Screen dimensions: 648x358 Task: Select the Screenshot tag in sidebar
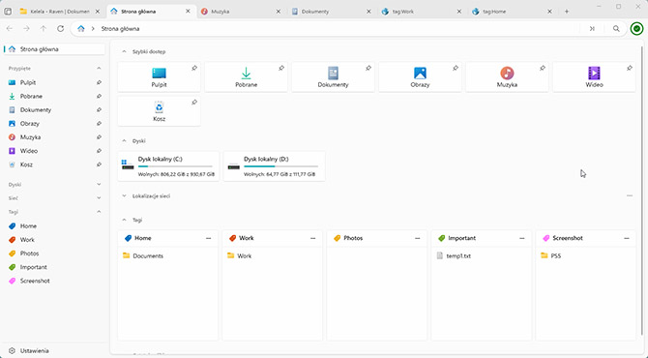(55, 281)
